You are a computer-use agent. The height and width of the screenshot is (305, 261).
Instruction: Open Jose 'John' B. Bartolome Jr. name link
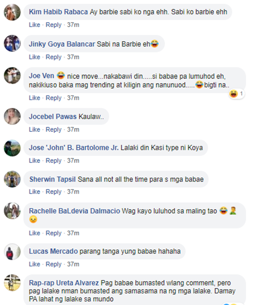click(x=74, y=148)
